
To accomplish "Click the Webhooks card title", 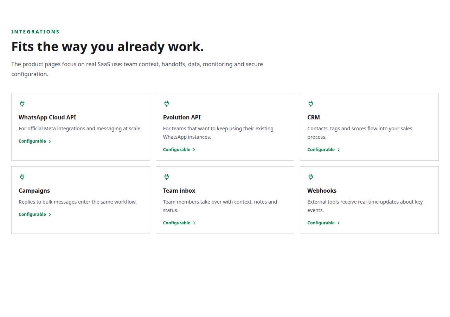I will (x=322, y=191).
